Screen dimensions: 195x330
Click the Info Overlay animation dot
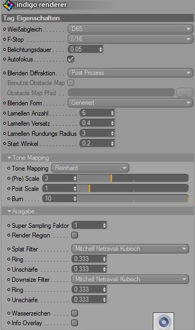(x=9, y=323)
